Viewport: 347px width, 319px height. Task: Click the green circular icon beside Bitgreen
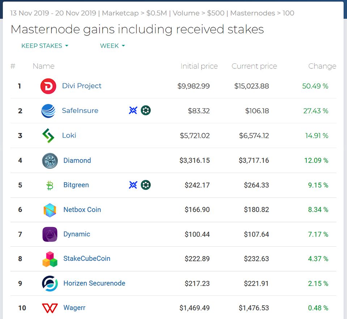pyautogui.click(x=146, y=185)
